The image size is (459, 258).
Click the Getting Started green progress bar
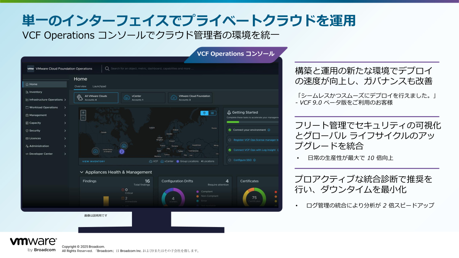[233, 122]
